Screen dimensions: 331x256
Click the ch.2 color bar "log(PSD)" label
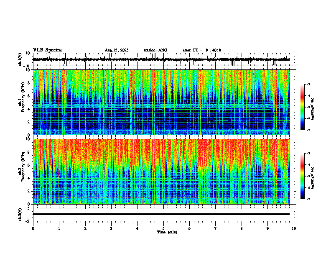313,178
